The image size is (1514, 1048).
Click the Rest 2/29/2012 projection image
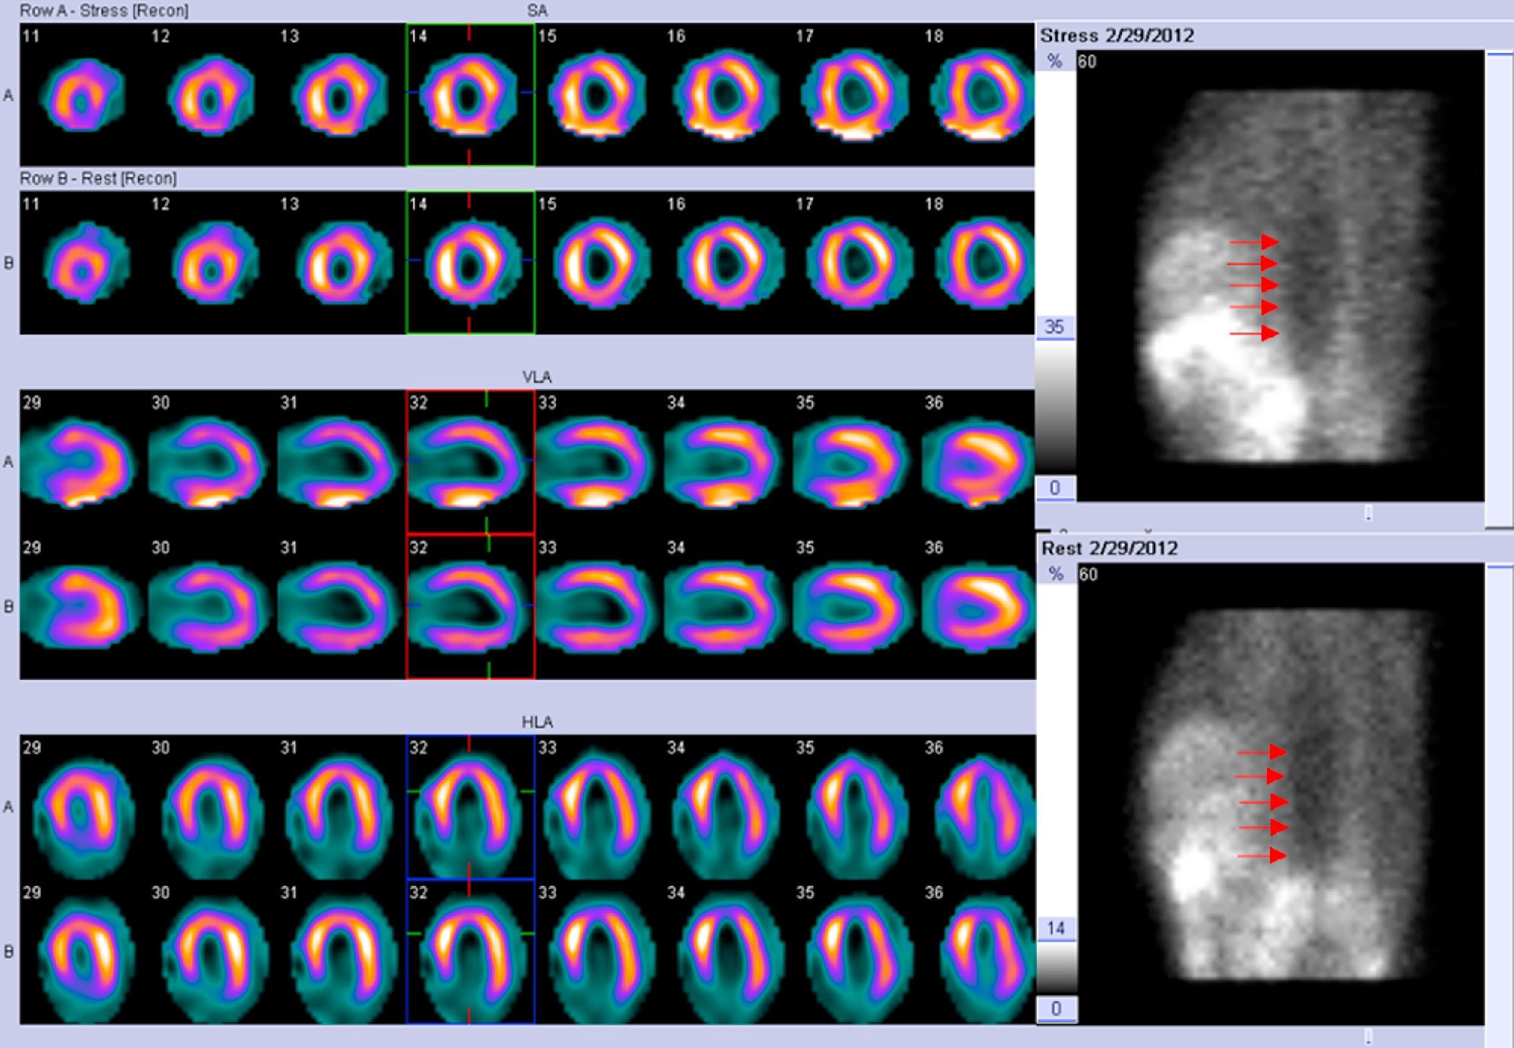point(1280,795)
